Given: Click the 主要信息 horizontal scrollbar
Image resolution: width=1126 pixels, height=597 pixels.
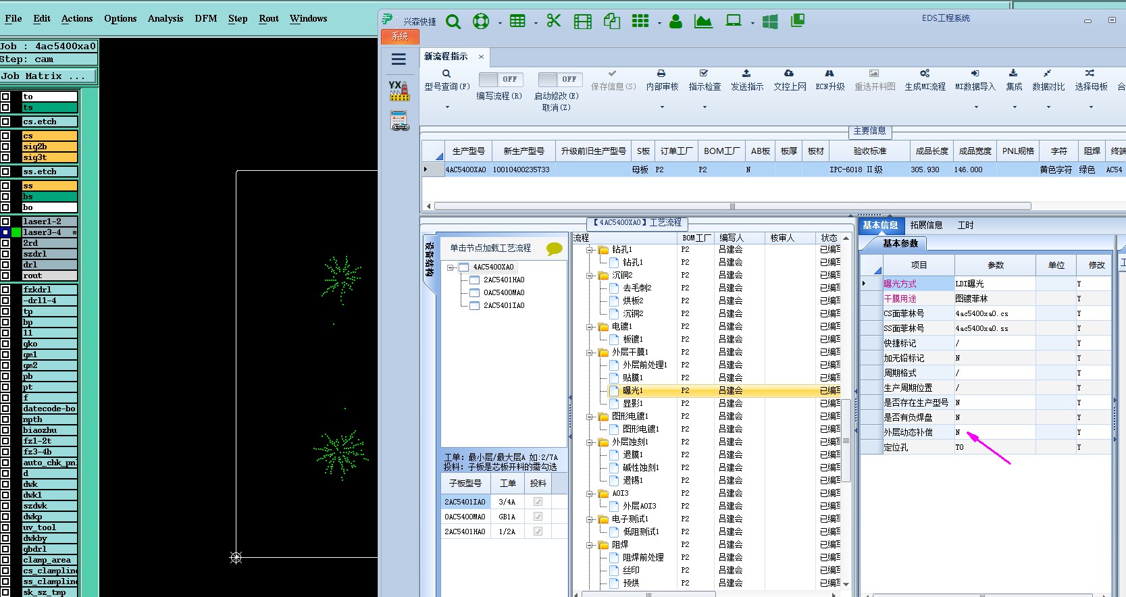Looking at the screenshot, I should tap(732, 206).
